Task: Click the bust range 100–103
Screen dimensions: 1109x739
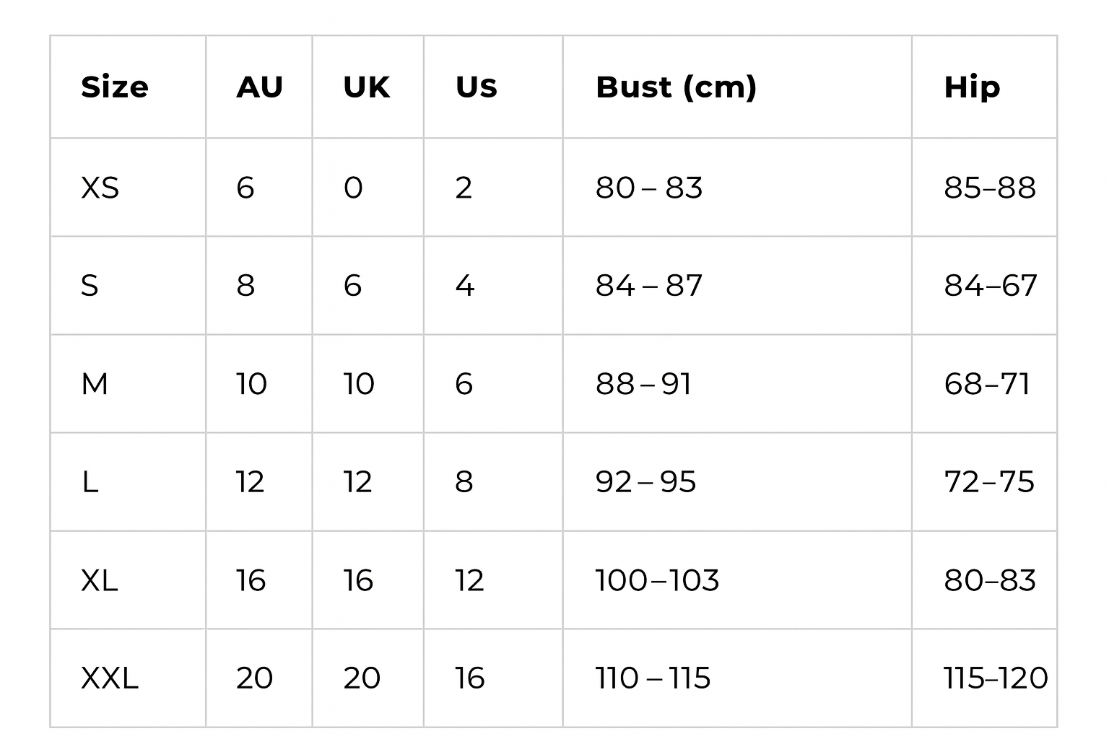Action: 657,580
